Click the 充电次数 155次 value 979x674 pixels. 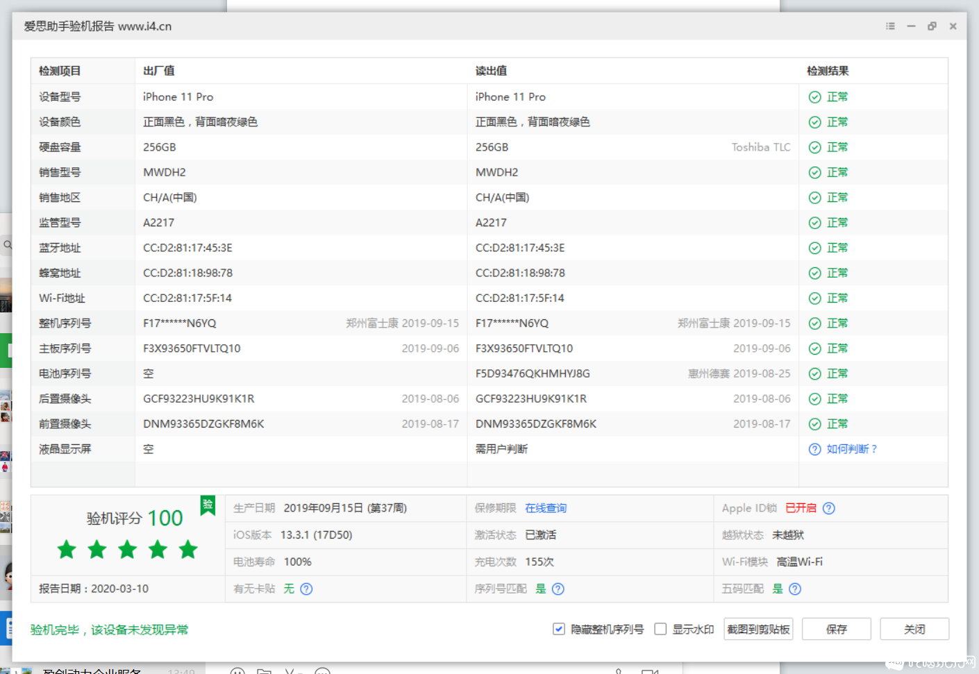pos(539,562)
